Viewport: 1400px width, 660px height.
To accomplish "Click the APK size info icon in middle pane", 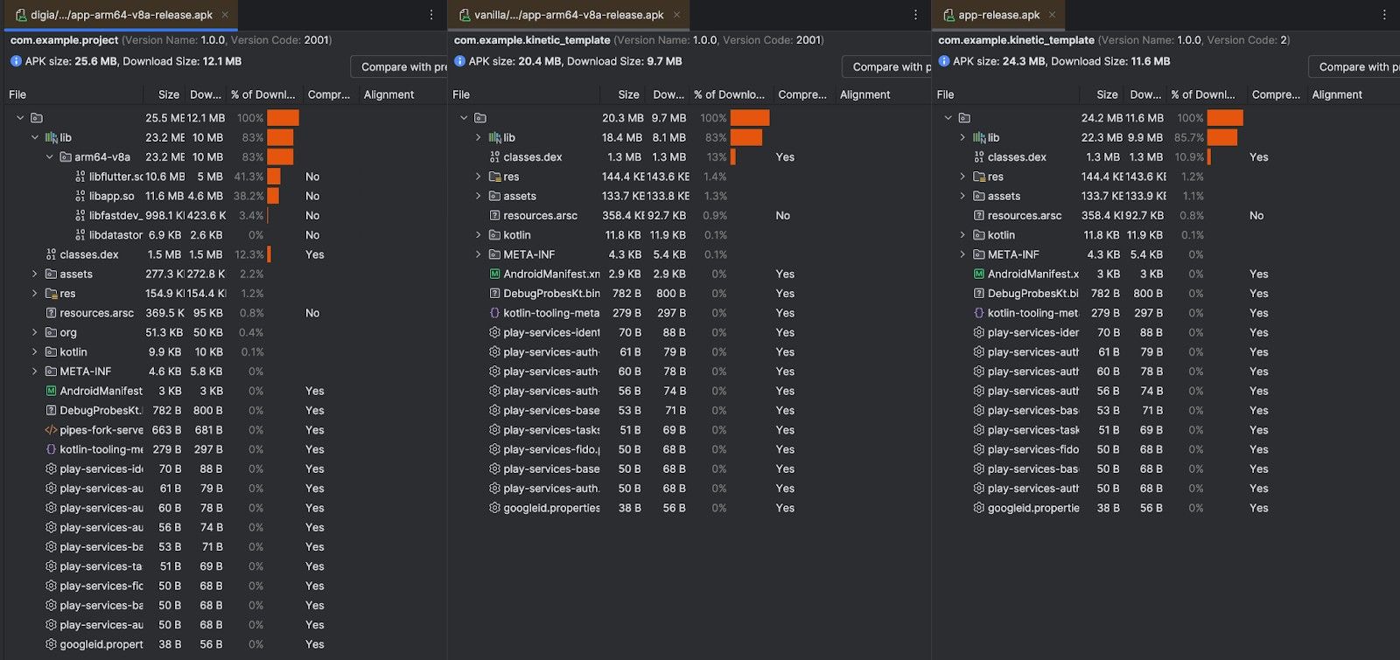I will coord(459,61).
